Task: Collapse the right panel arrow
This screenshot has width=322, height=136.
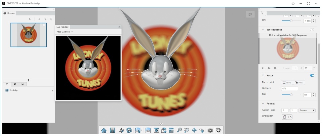Action: click(x=260, y=9)
